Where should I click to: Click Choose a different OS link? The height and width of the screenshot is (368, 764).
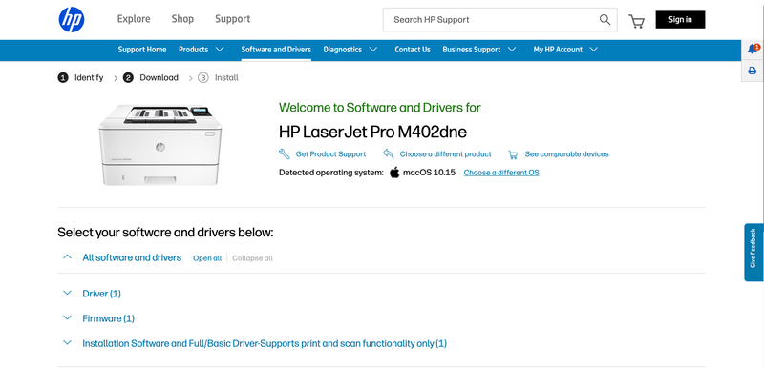(501, 173)
